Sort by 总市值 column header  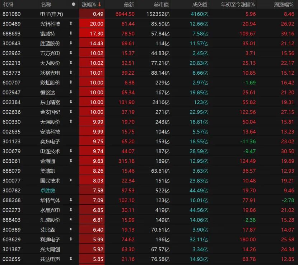click(x=161, y=4)
